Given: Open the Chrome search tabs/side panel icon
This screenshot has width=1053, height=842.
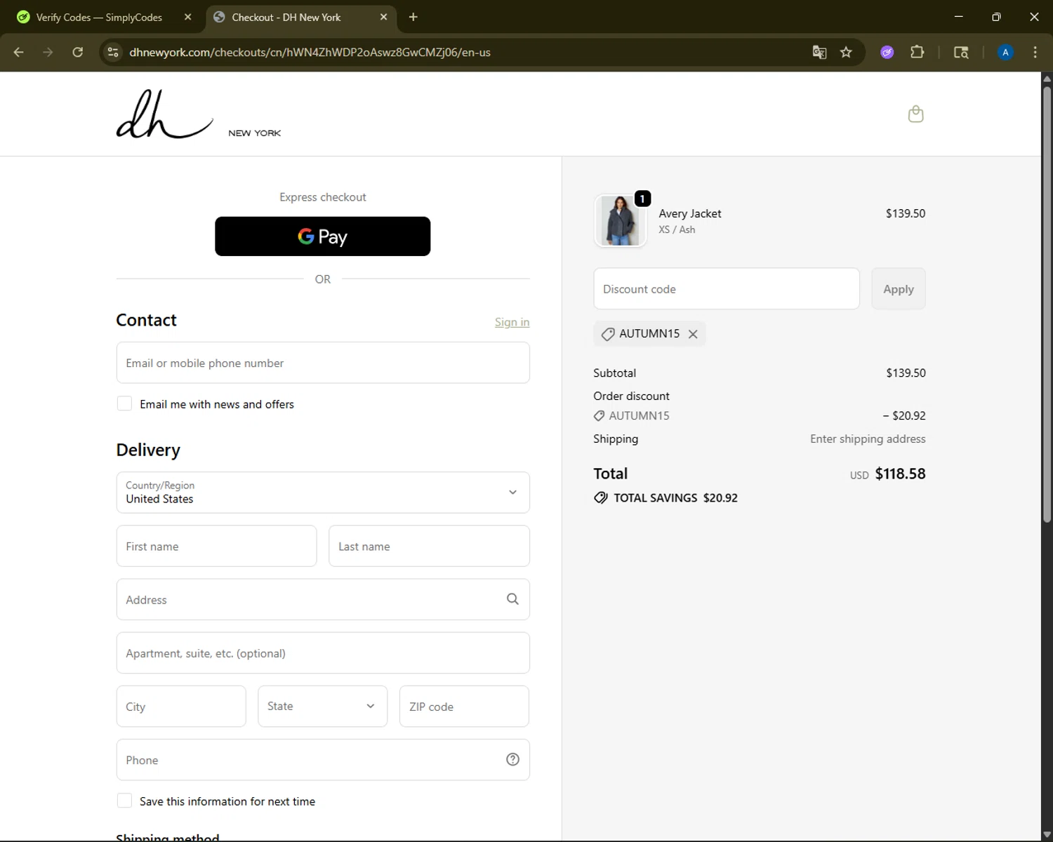Looking at the screenshot, I should pyautogui.click(x=961, y=52).
